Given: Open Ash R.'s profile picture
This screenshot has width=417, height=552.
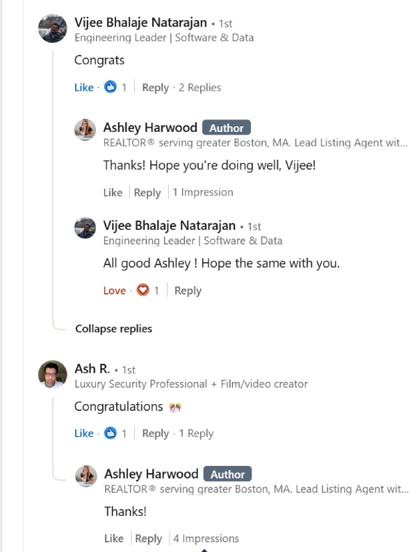Looking at the screenshot, I should (52, 375).
